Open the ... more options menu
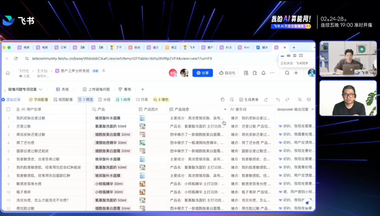The image size is (380, 216). [272, 73]
